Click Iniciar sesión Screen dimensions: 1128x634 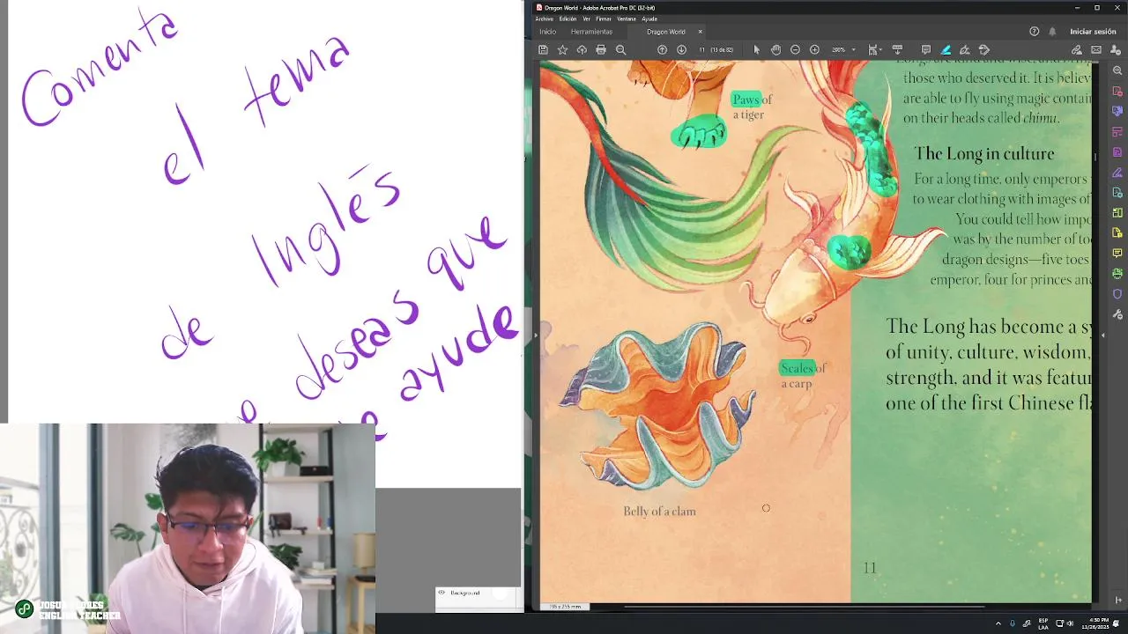click(x=1093, y=32)
